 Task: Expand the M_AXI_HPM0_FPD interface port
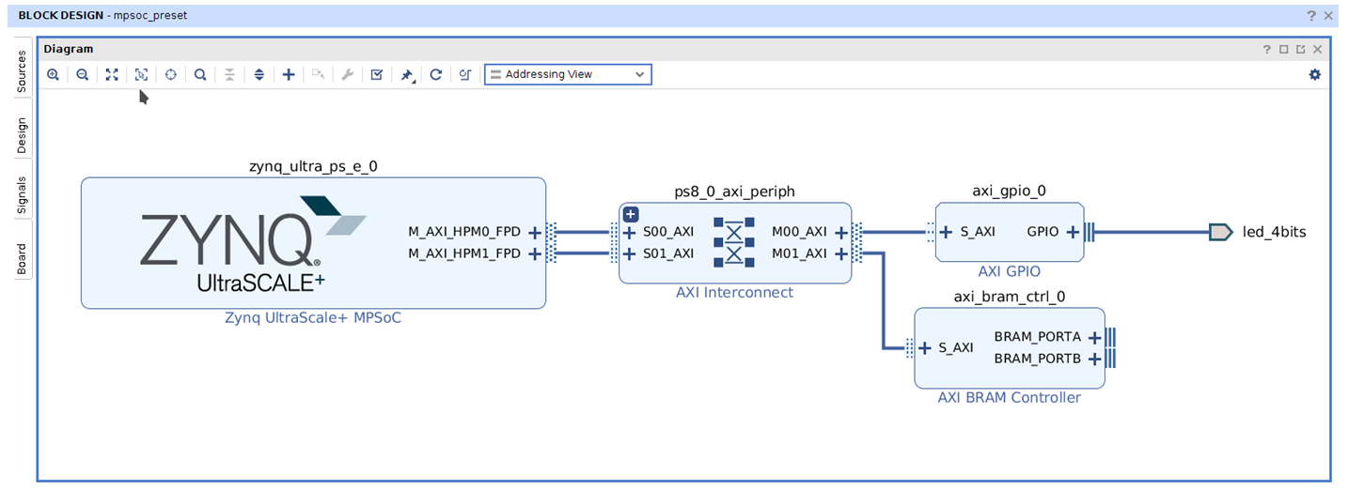[534, 232]
